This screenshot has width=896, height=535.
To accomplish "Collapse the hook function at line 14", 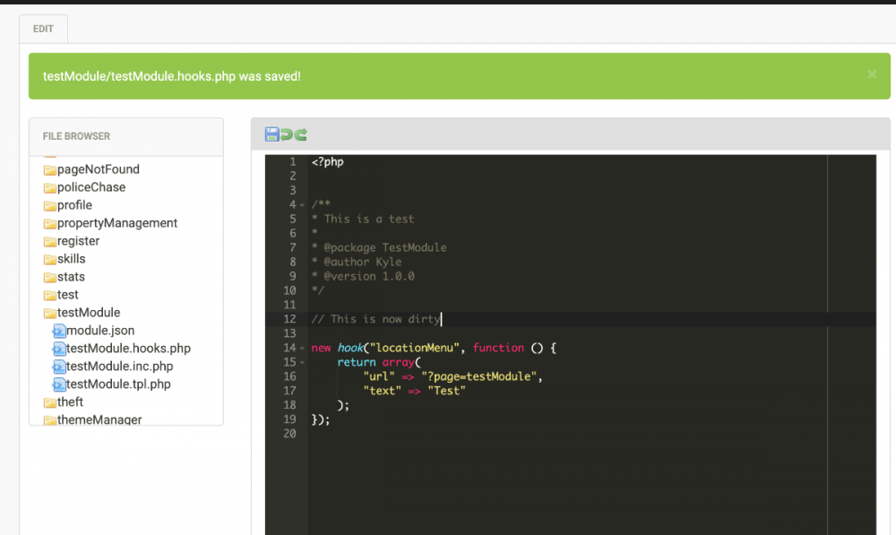I will (x=302, y=349).
